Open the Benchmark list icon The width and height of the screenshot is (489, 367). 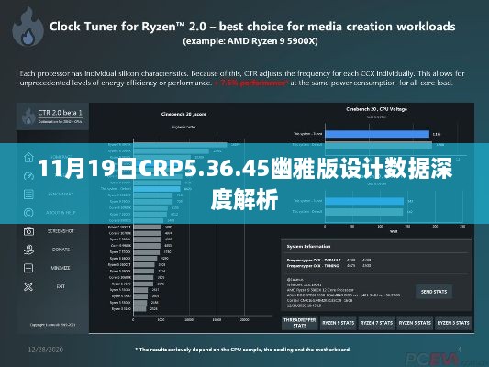point(28,195)
